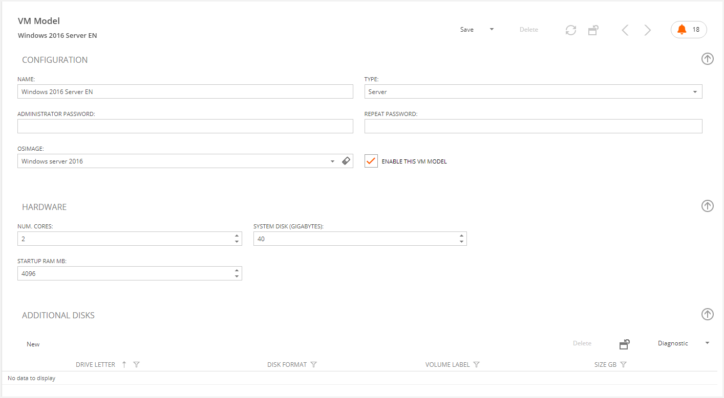Click Delete in Additional Disks toolbar
The width and height of the screenshot is (724, 398).
pyautogui.click(x=582, y=343)
